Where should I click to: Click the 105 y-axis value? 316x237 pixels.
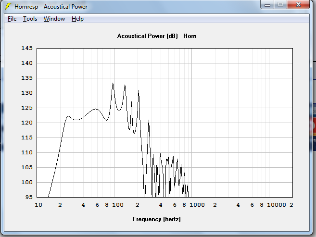pyautogui.click(x=27, y=167)
